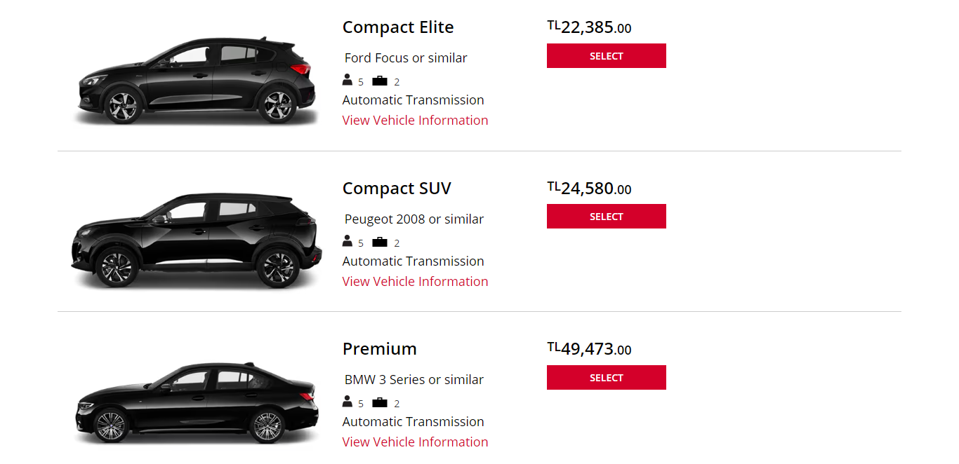View Vehicle Information for Ford Focus
This screenshot has width=959, height=464.
415,121
